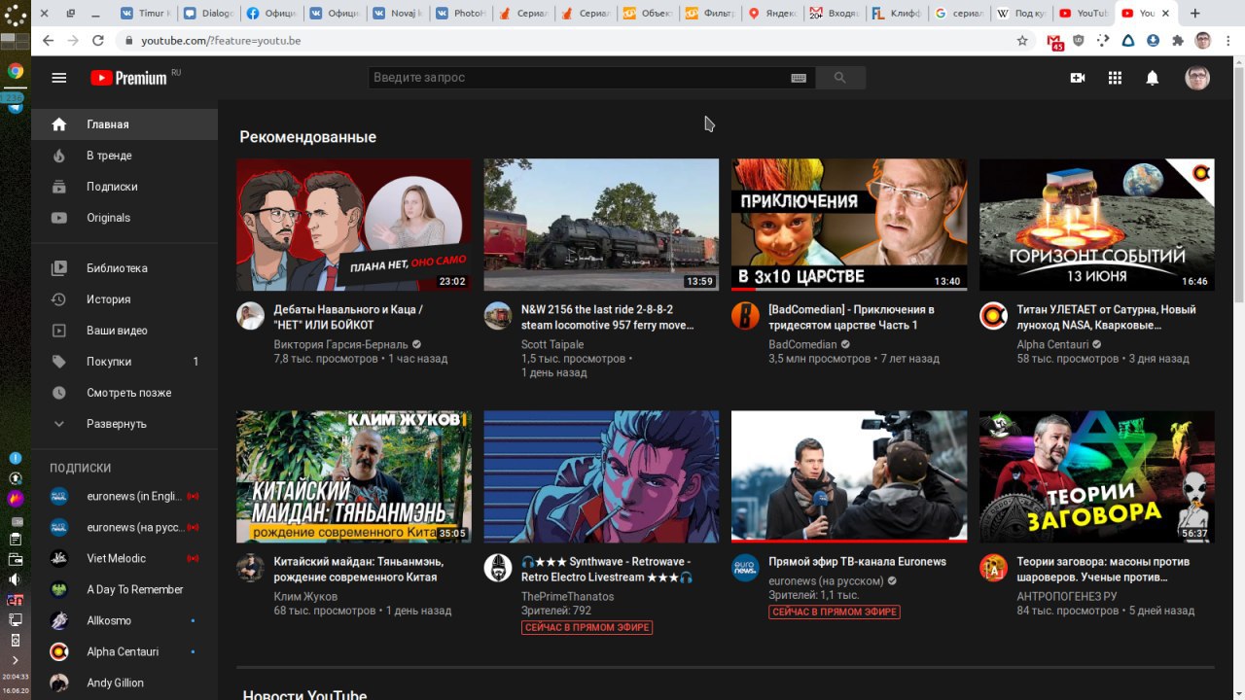
Task: Open Покупки in sidebar
Action: [124, 362]
